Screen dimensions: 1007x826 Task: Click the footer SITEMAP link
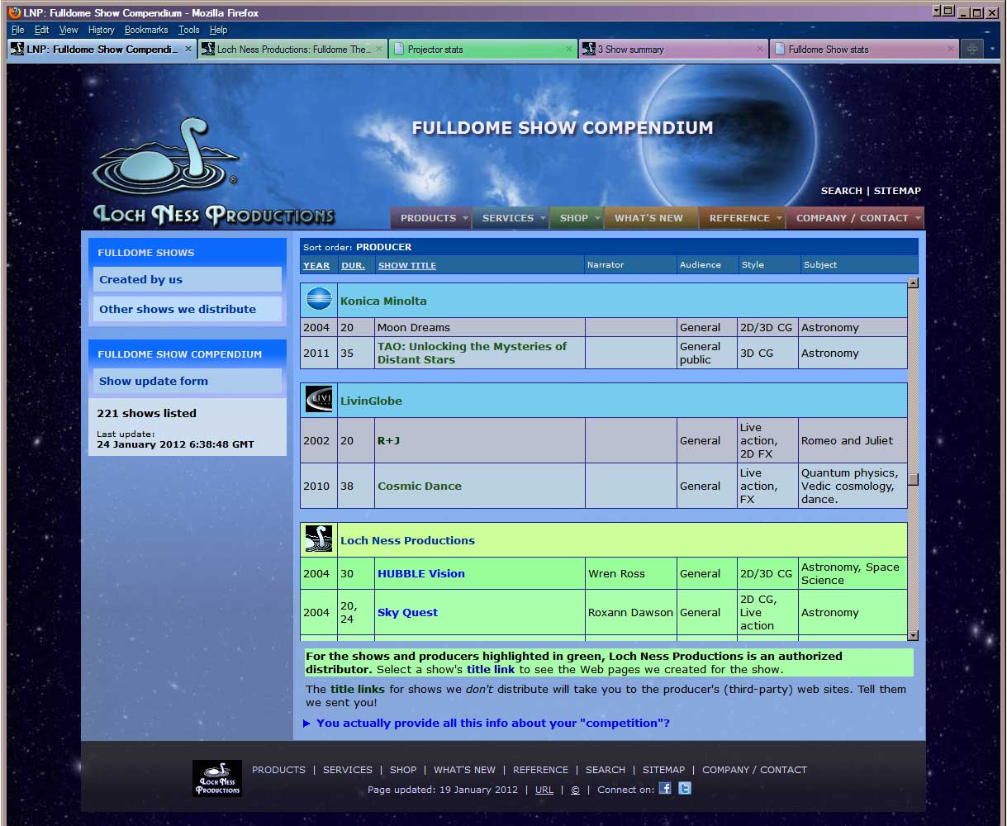tap(664, 770)
